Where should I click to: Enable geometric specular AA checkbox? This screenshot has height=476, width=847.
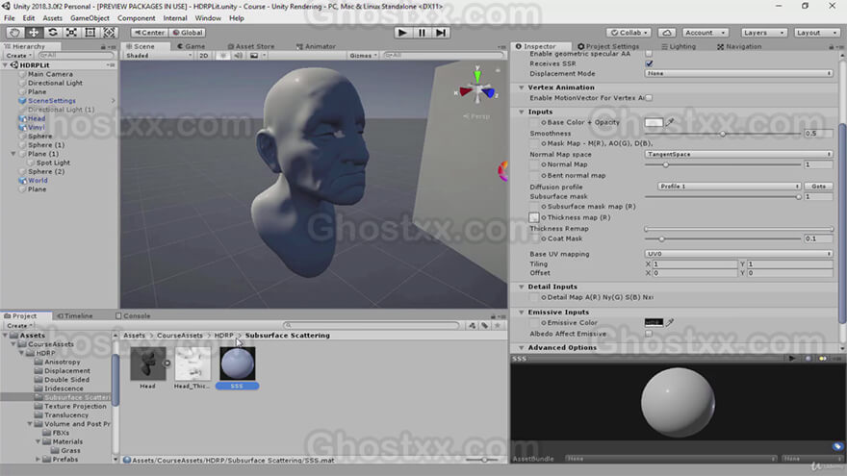tap(649, 54)
